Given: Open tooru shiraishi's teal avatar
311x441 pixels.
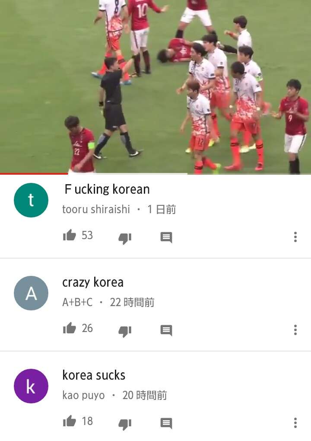Looking at the screenshot, I should point(31,200).
